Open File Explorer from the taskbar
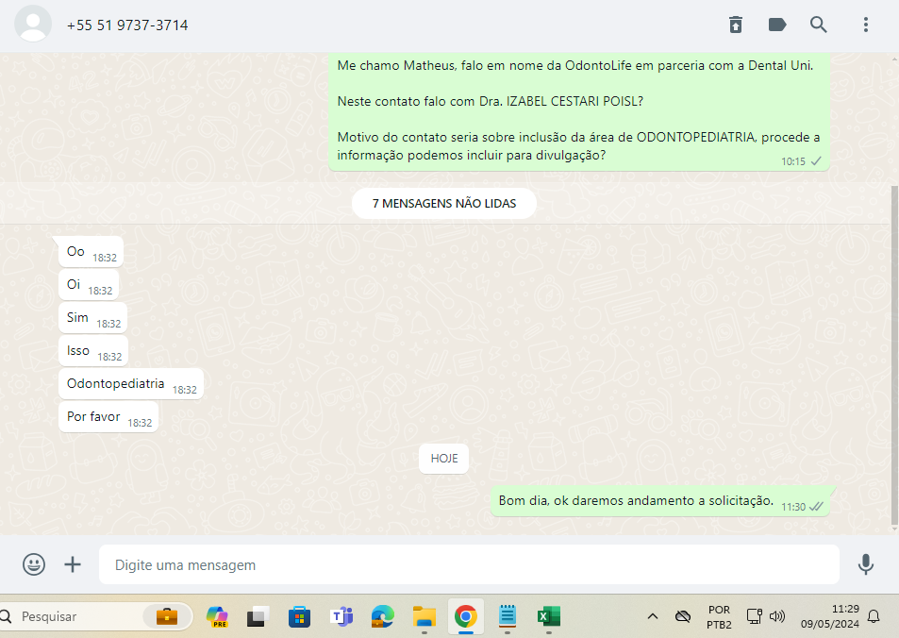The height and width of the screenshot is (638, 899). (424, 616)
